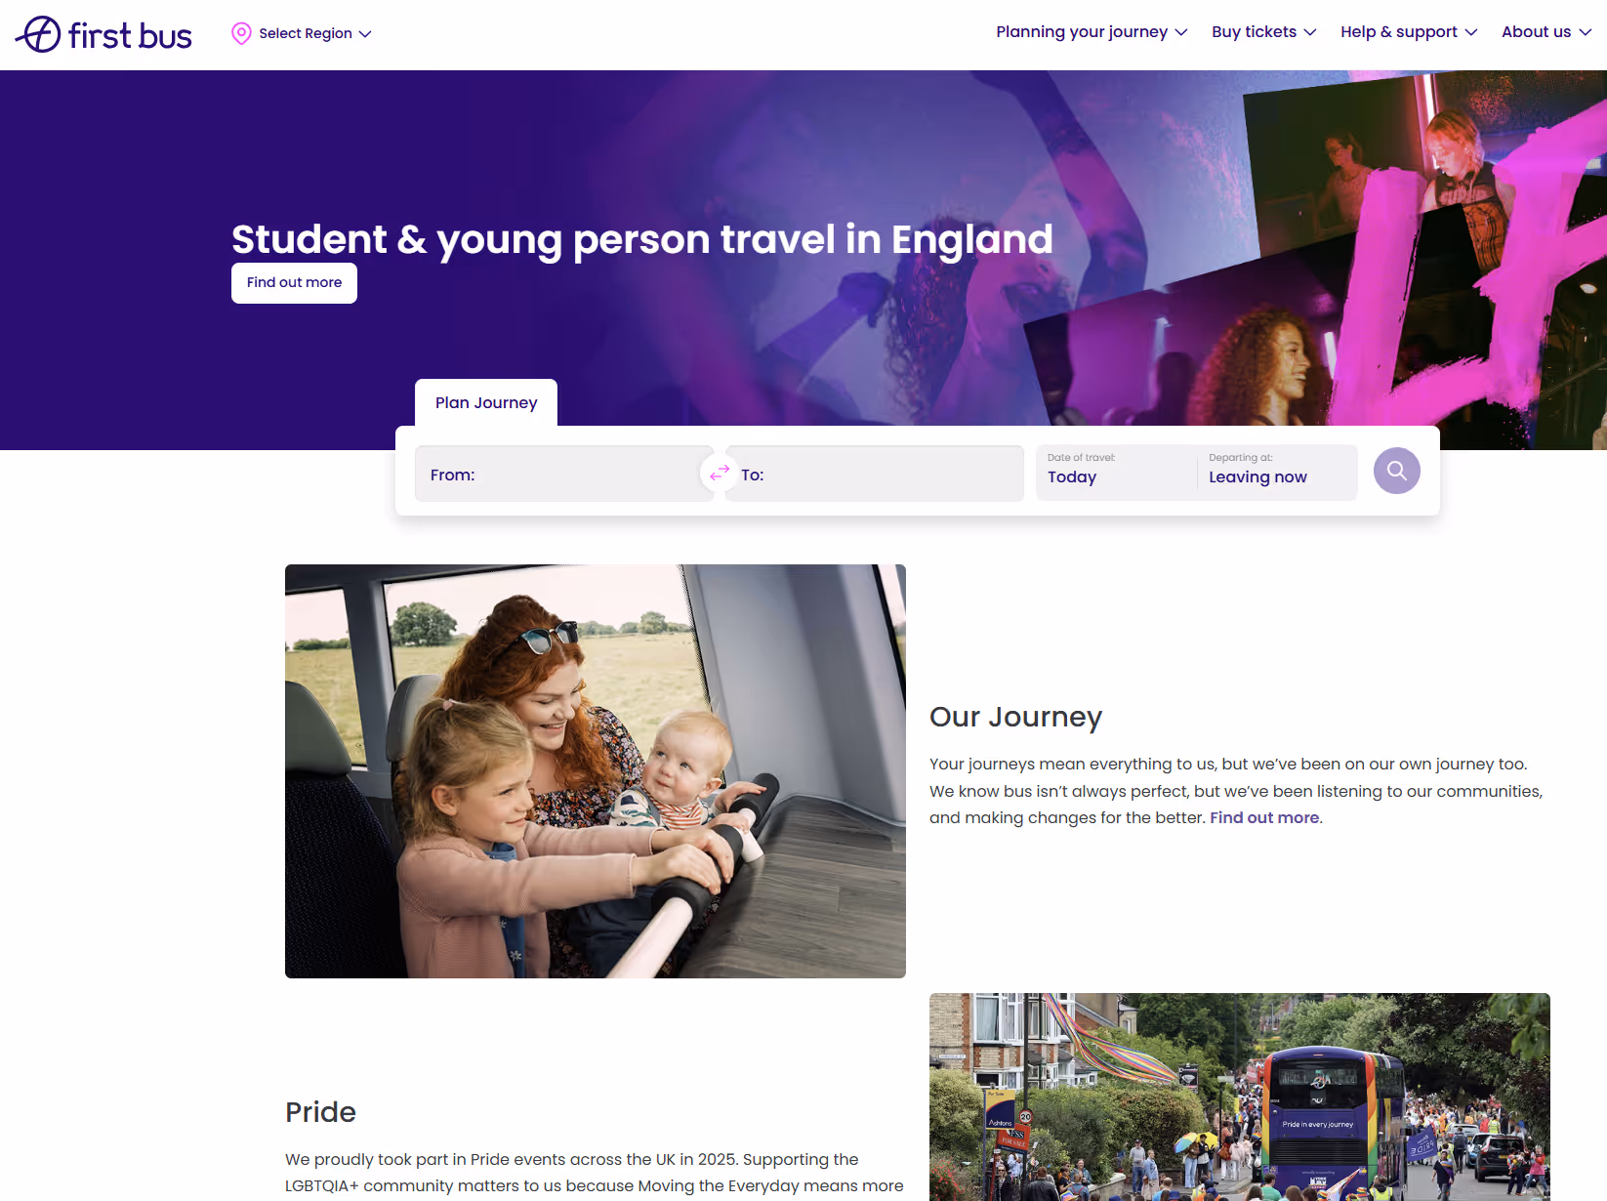The width and height of the screenshot is (1607, 1201).
Task: Click the Student & young person travel heading
Action: coord(642,239)
